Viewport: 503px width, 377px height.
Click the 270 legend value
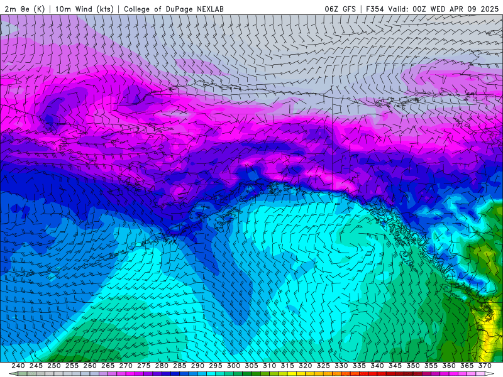coord(126,366)
